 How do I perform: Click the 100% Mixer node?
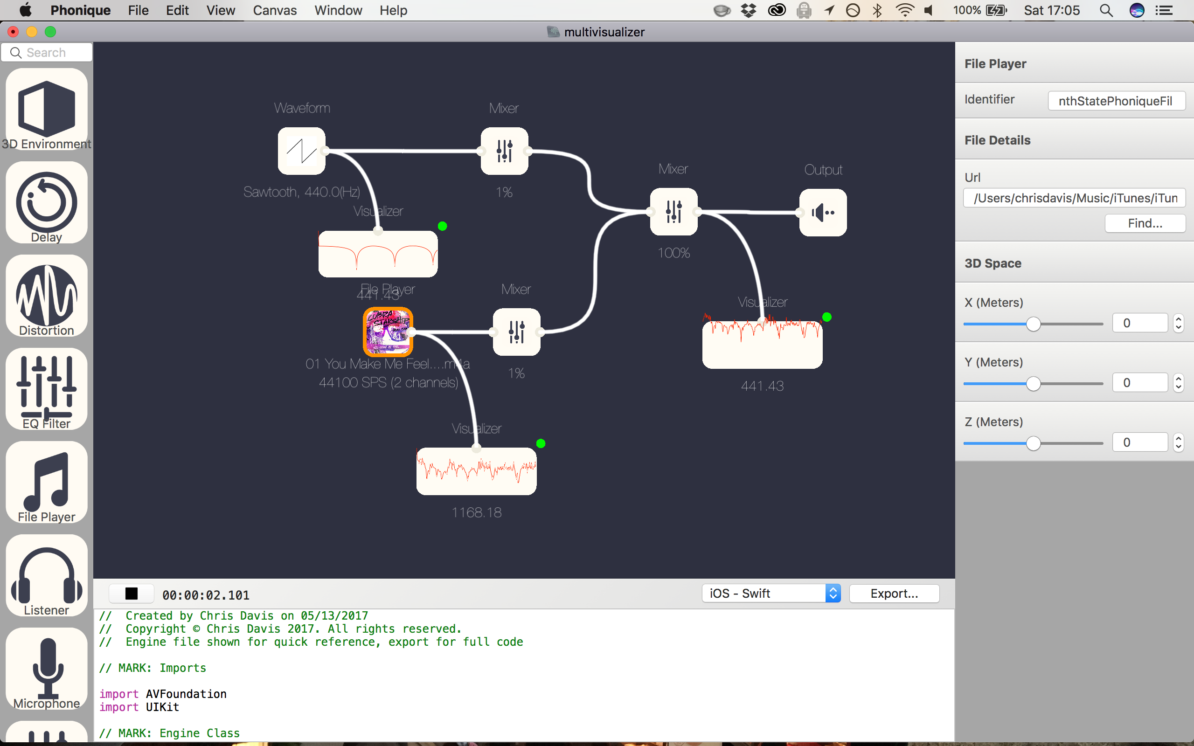(673, 212)
